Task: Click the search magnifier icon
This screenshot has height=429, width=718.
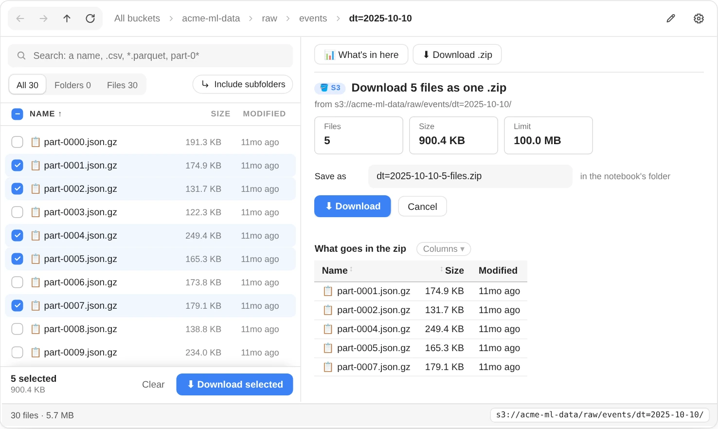Action: [21, 56]
